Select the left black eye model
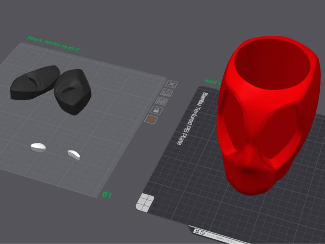 pyautogui.click(x=35, y=82)
